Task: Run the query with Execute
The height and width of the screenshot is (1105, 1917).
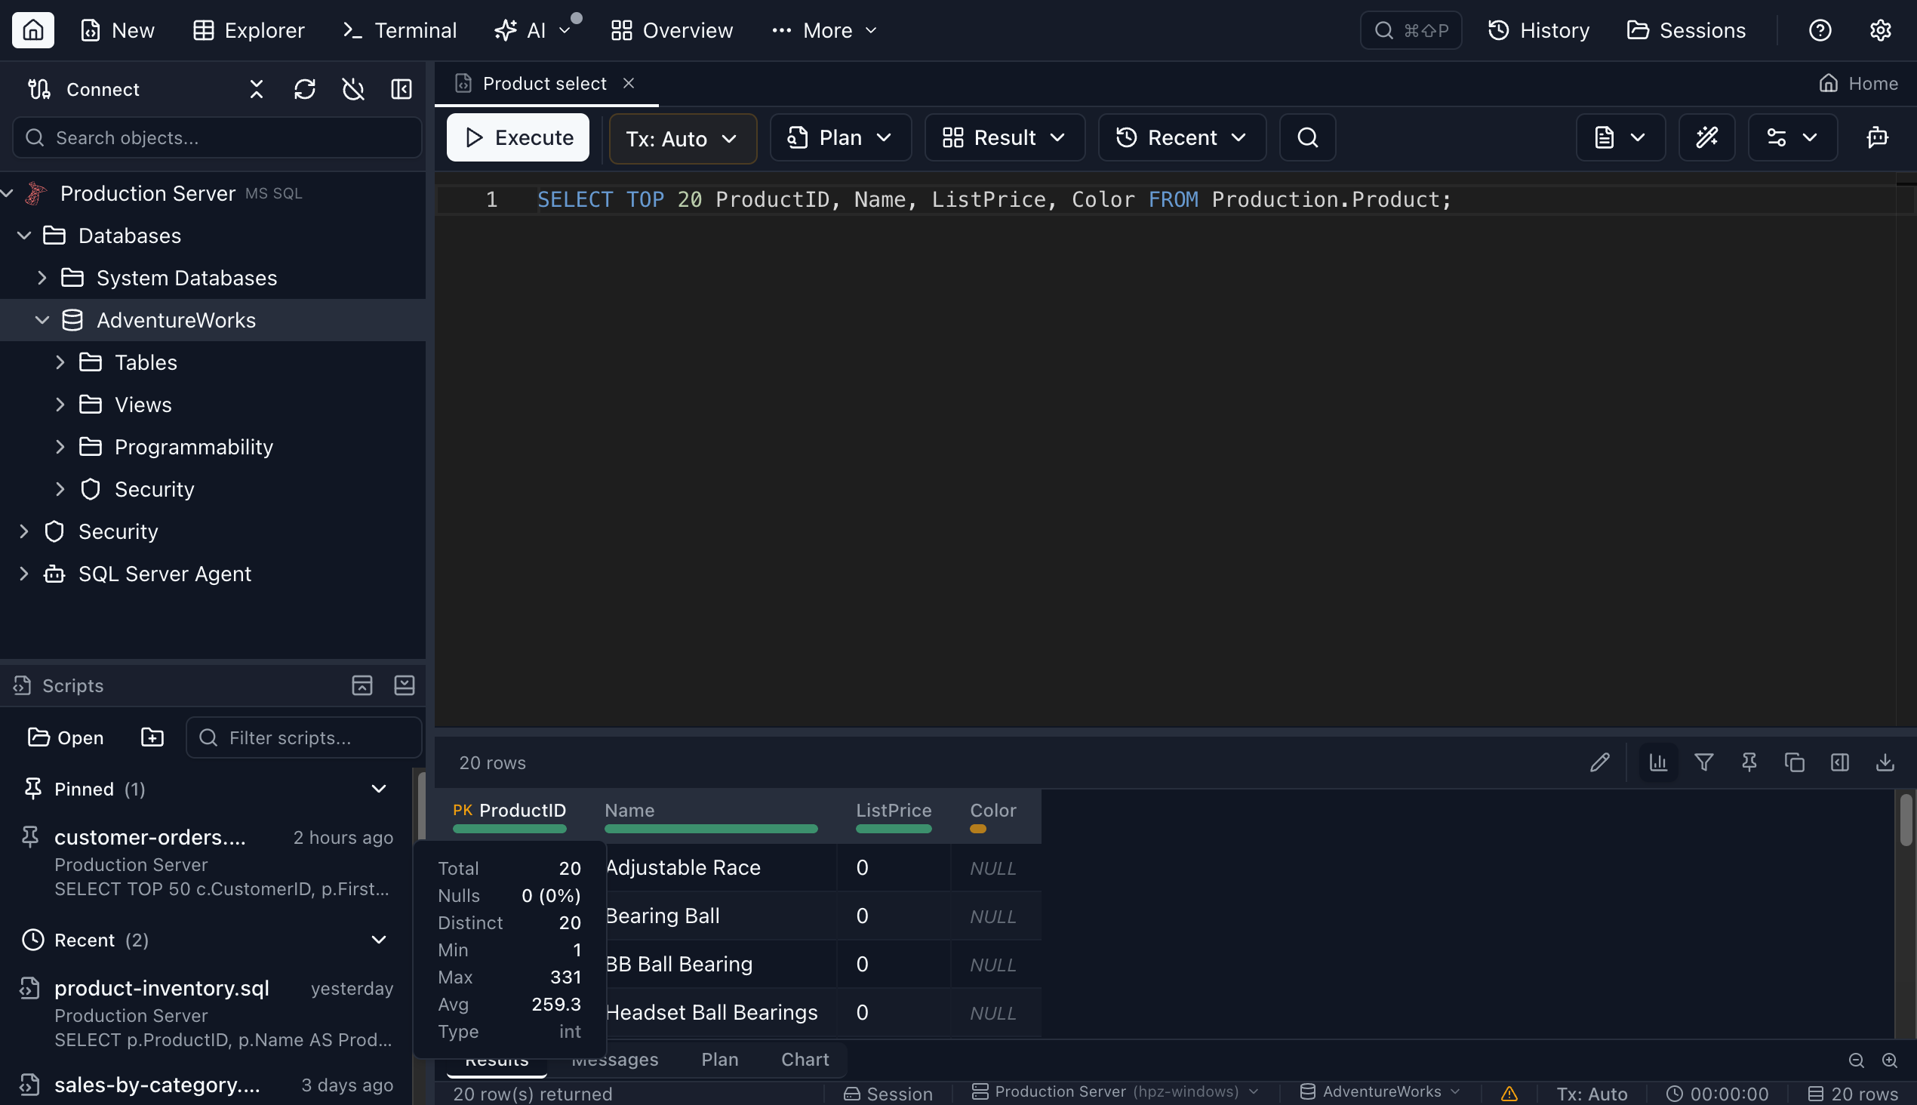Action: click(518, 137)
